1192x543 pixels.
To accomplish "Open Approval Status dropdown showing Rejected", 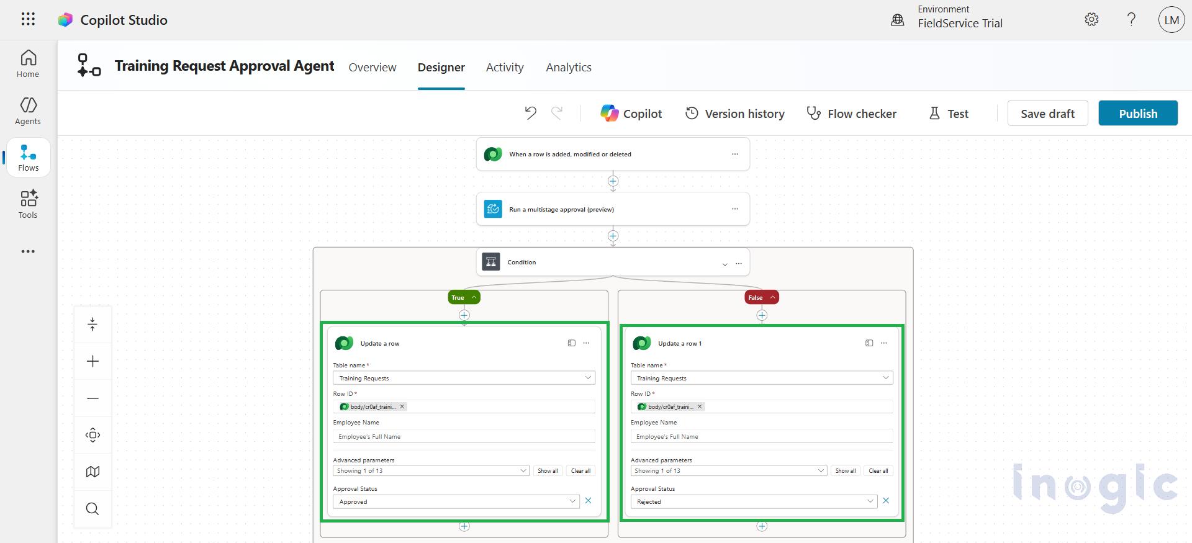I will (754, 501).
